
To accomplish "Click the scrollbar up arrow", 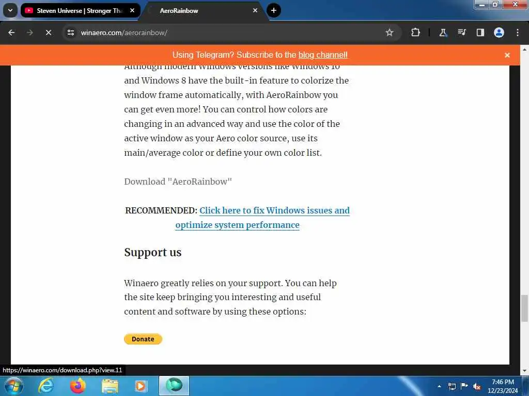I will (x=524, y=49).
